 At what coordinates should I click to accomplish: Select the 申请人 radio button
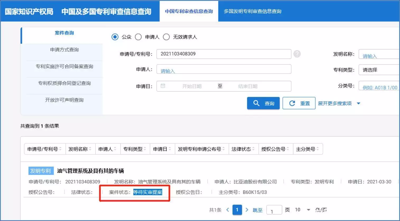pos(138,37)
